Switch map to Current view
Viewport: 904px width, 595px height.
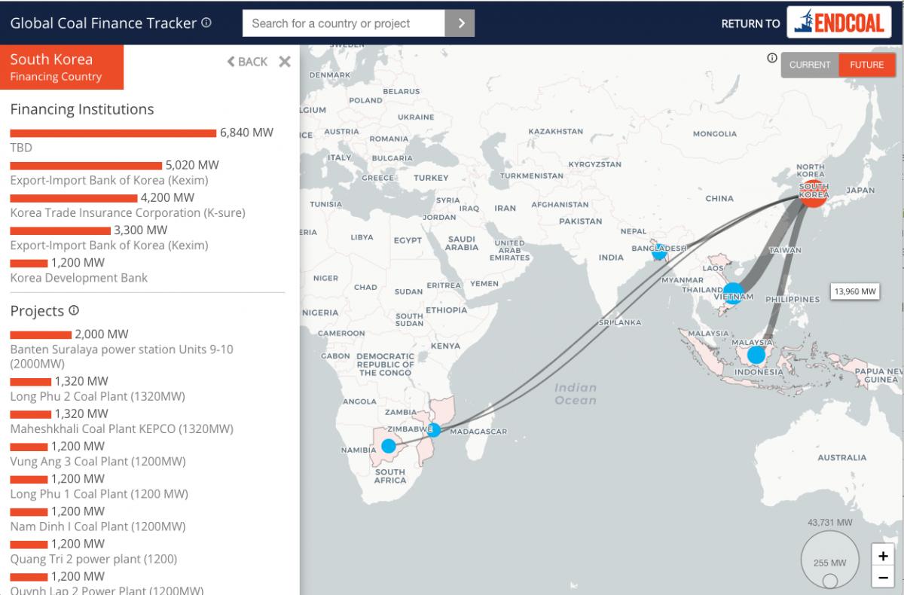pos(810,65)
